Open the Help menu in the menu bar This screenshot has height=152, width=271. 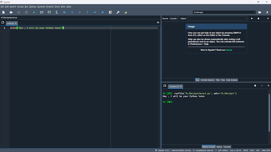69,6
